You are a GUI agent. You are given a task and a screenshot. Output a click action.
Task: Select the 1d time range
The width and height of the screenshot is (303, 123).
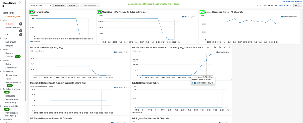pos(269,5)
